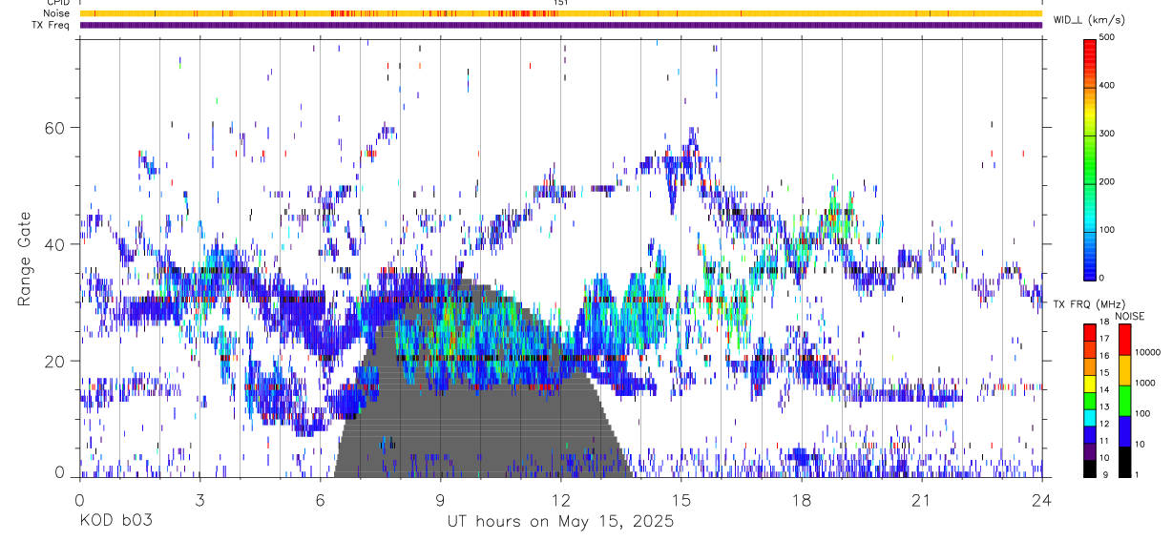This screenshot has height=541, width=1172.
Task: Click the 6 tick on the UT hours axis
Action: 320,499
